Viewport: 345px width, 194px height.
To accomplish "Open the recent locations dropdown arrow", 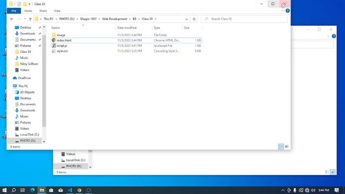I will click(x=25, y=19).
